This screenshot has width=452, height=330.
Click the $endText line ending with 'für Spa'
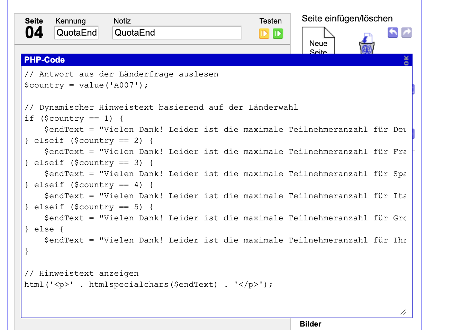[x=226, y=174]
